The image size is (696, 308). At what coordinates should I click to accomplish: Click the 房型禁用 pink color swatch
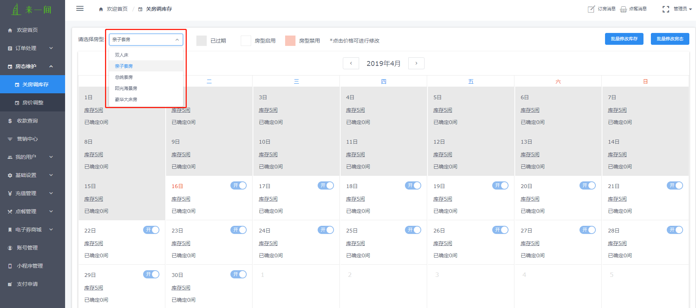pos(290,41)
